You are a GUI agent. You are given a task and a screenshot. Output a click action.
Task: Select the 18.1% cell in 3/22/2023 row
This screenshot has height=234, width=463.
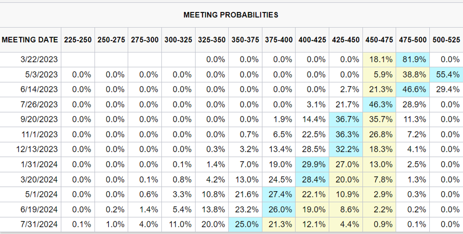tap(379, 60)
